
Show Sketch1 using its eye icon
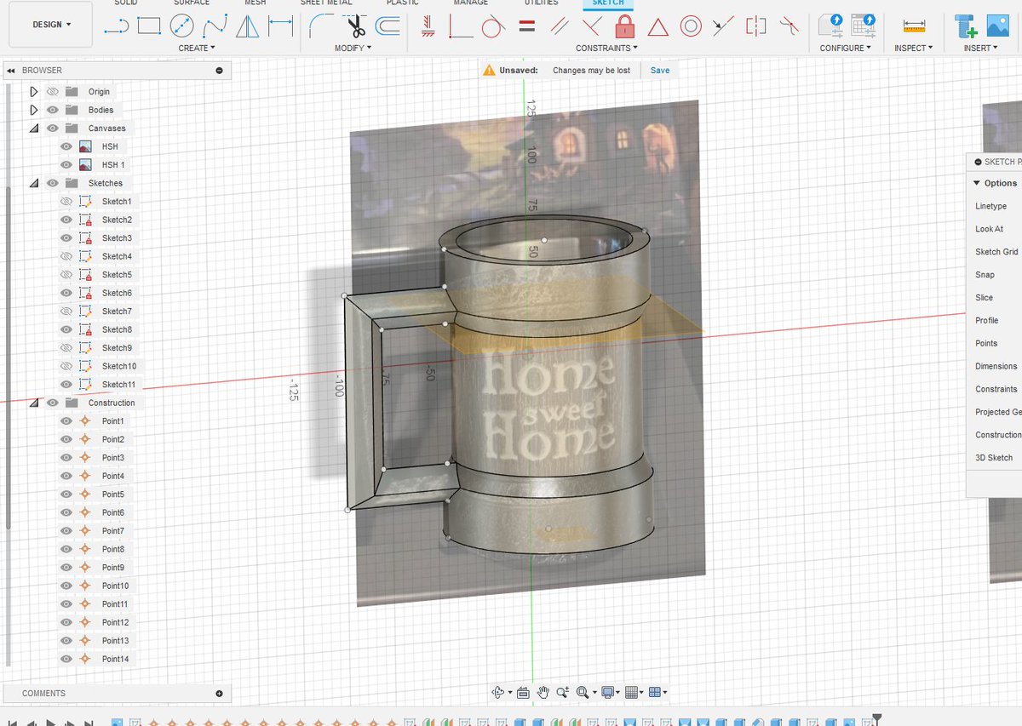pyautogui.click(x=66, y=202)
